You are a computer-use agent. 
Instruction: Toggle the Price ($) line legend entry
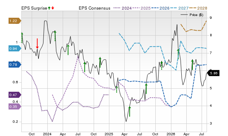click(x=192, y=15)
